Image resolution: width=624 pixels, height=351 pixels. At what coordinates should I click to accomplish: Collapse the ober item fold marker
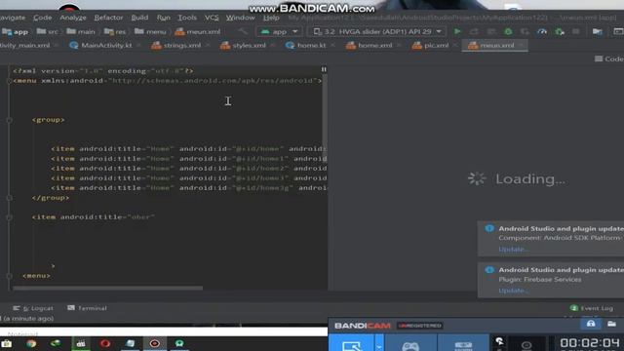(x=9, y=217)
